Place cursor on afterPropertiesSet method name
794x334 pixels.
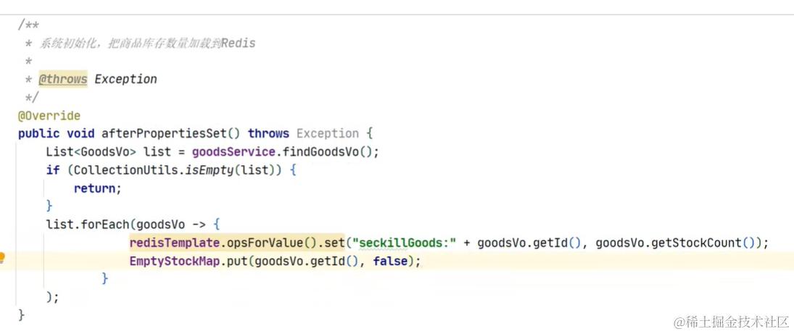click(165, 134)
